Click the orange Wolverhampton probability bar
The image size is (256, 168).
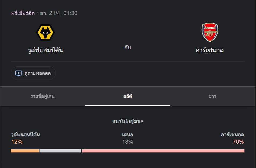tap(25, 151)
